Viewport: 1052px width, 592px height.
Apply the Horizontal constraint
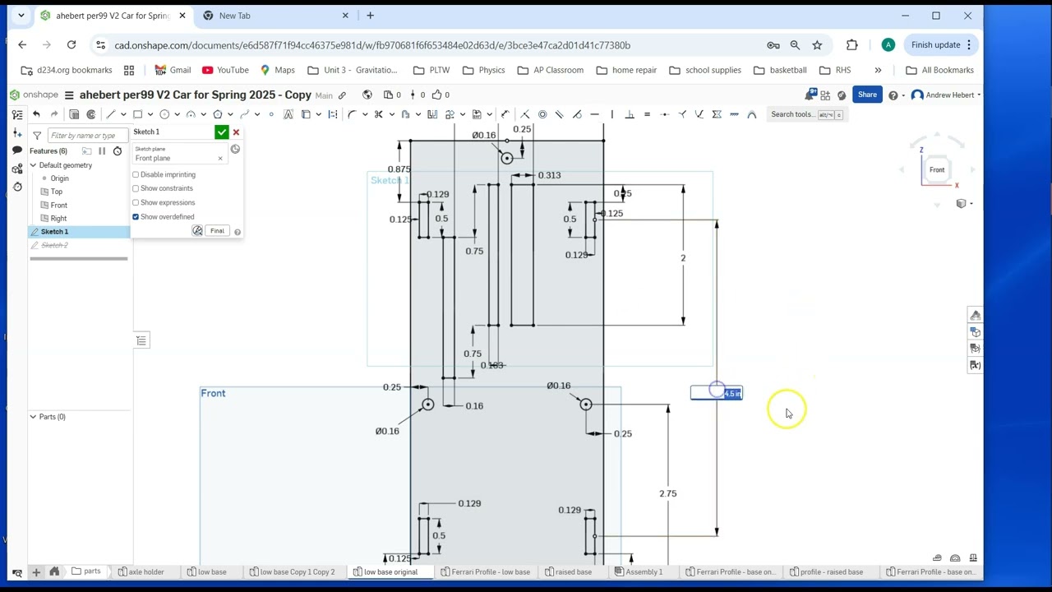coord(595,114)
